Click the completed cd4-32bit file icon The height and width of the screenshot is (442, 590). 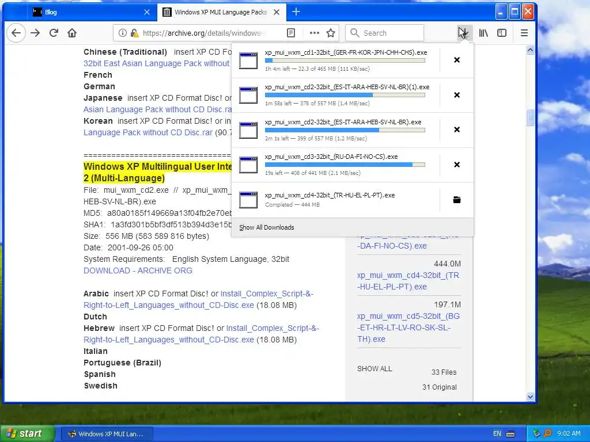point(248,200)
